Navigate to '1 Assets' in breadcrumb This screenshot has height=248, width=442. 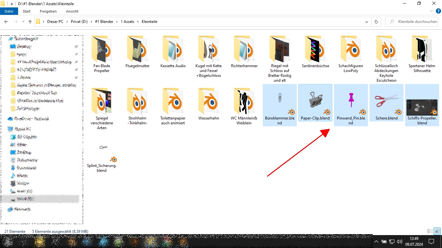click(x=127, y=22)
